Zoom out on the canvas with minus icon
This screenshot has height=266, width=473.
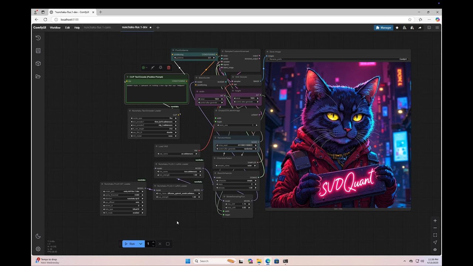[x=435, y=228]
